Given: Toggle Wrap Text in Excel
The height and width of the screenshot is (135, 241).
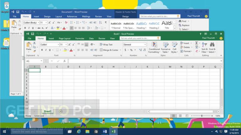Looking at the screenshot, I should click(x=106, y=45).
